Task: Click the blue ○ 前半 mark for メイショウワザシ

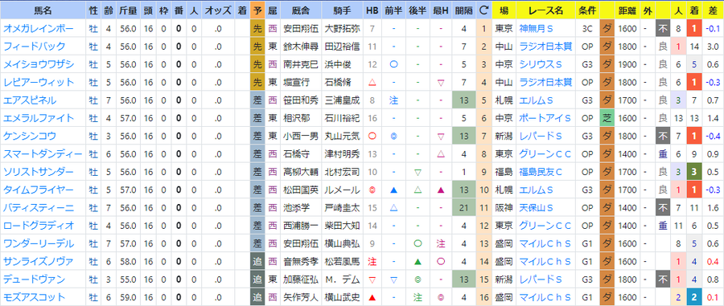Action: click(394, 64)
